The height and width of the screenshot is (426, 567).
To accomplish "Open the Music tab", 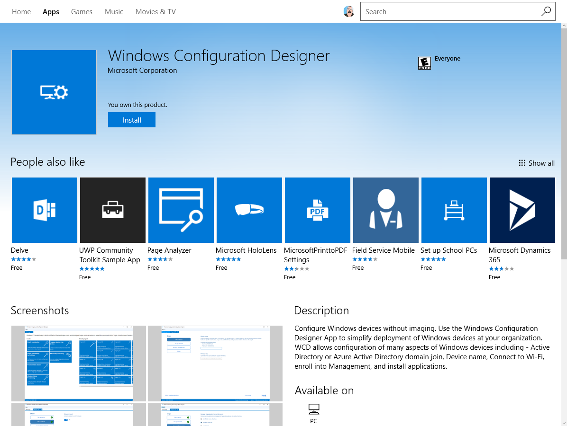I will point(114,11).
